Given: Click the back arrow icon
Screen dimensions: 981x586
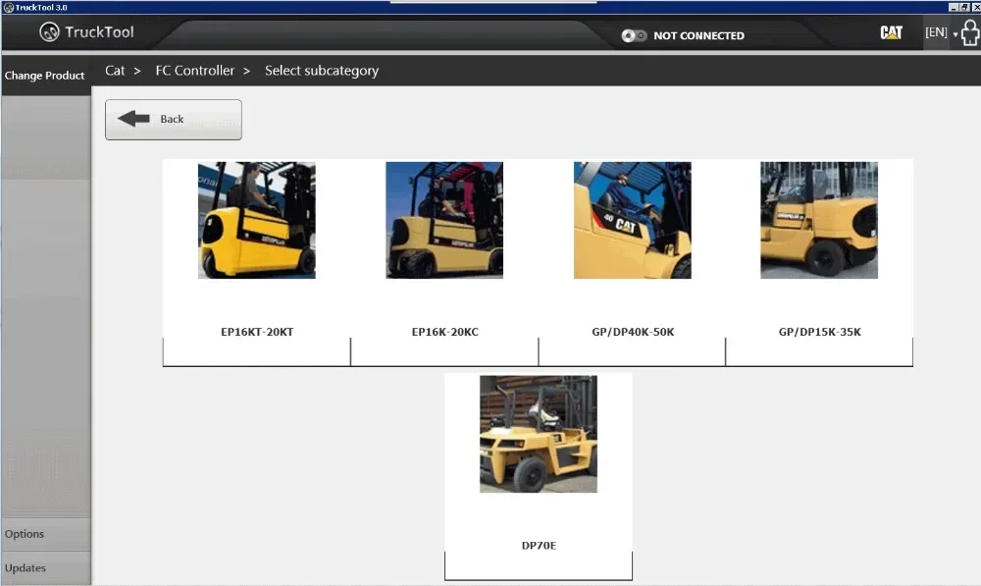Looking at the screenshot, I should pos(133,119).
